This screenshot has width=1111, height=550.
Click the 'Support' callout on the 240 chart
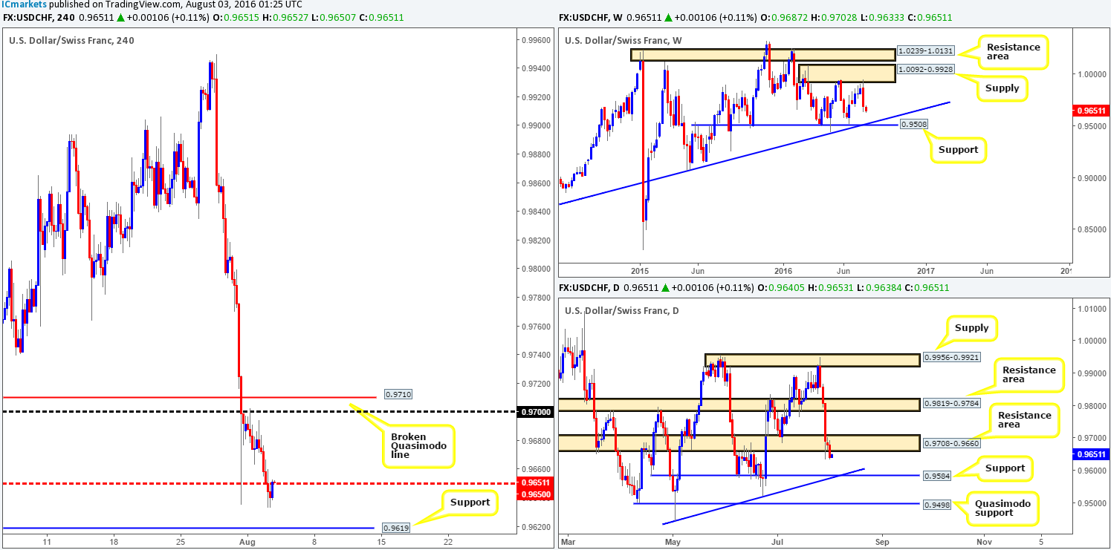pyautogui.click(x=468, y=502)
